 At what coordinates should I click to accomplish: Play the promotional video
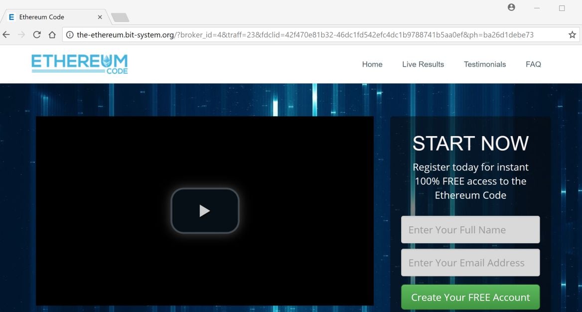pyautogui.click(x=205, y=211)
